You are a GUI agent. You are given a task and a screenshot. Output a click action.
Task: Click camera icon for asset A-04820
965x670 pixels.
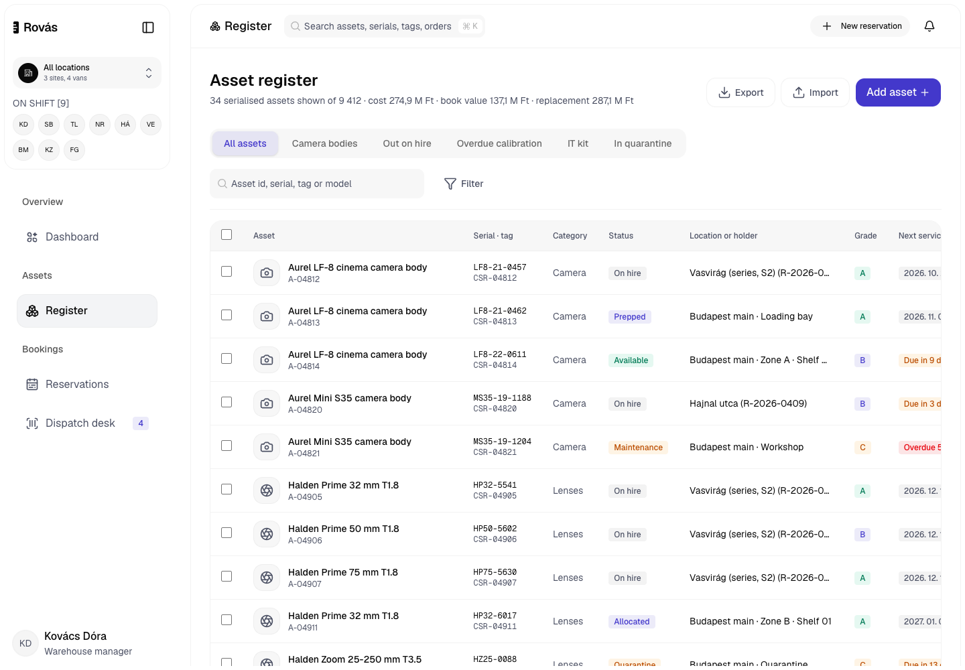pos(267,403)
